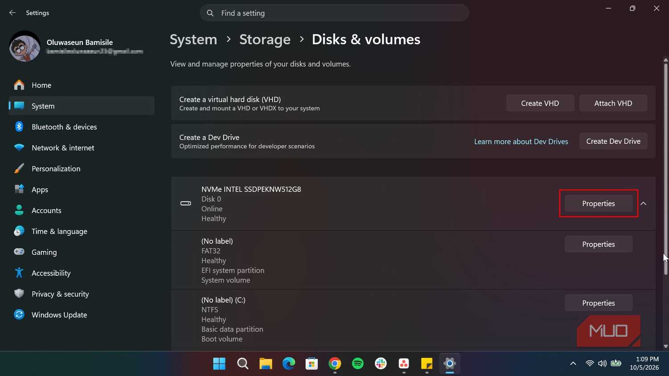Image resolution: width=669 pixels, height=376 pixels.
Task: Open the Apps settings page
Action: [x=82, y=190]
